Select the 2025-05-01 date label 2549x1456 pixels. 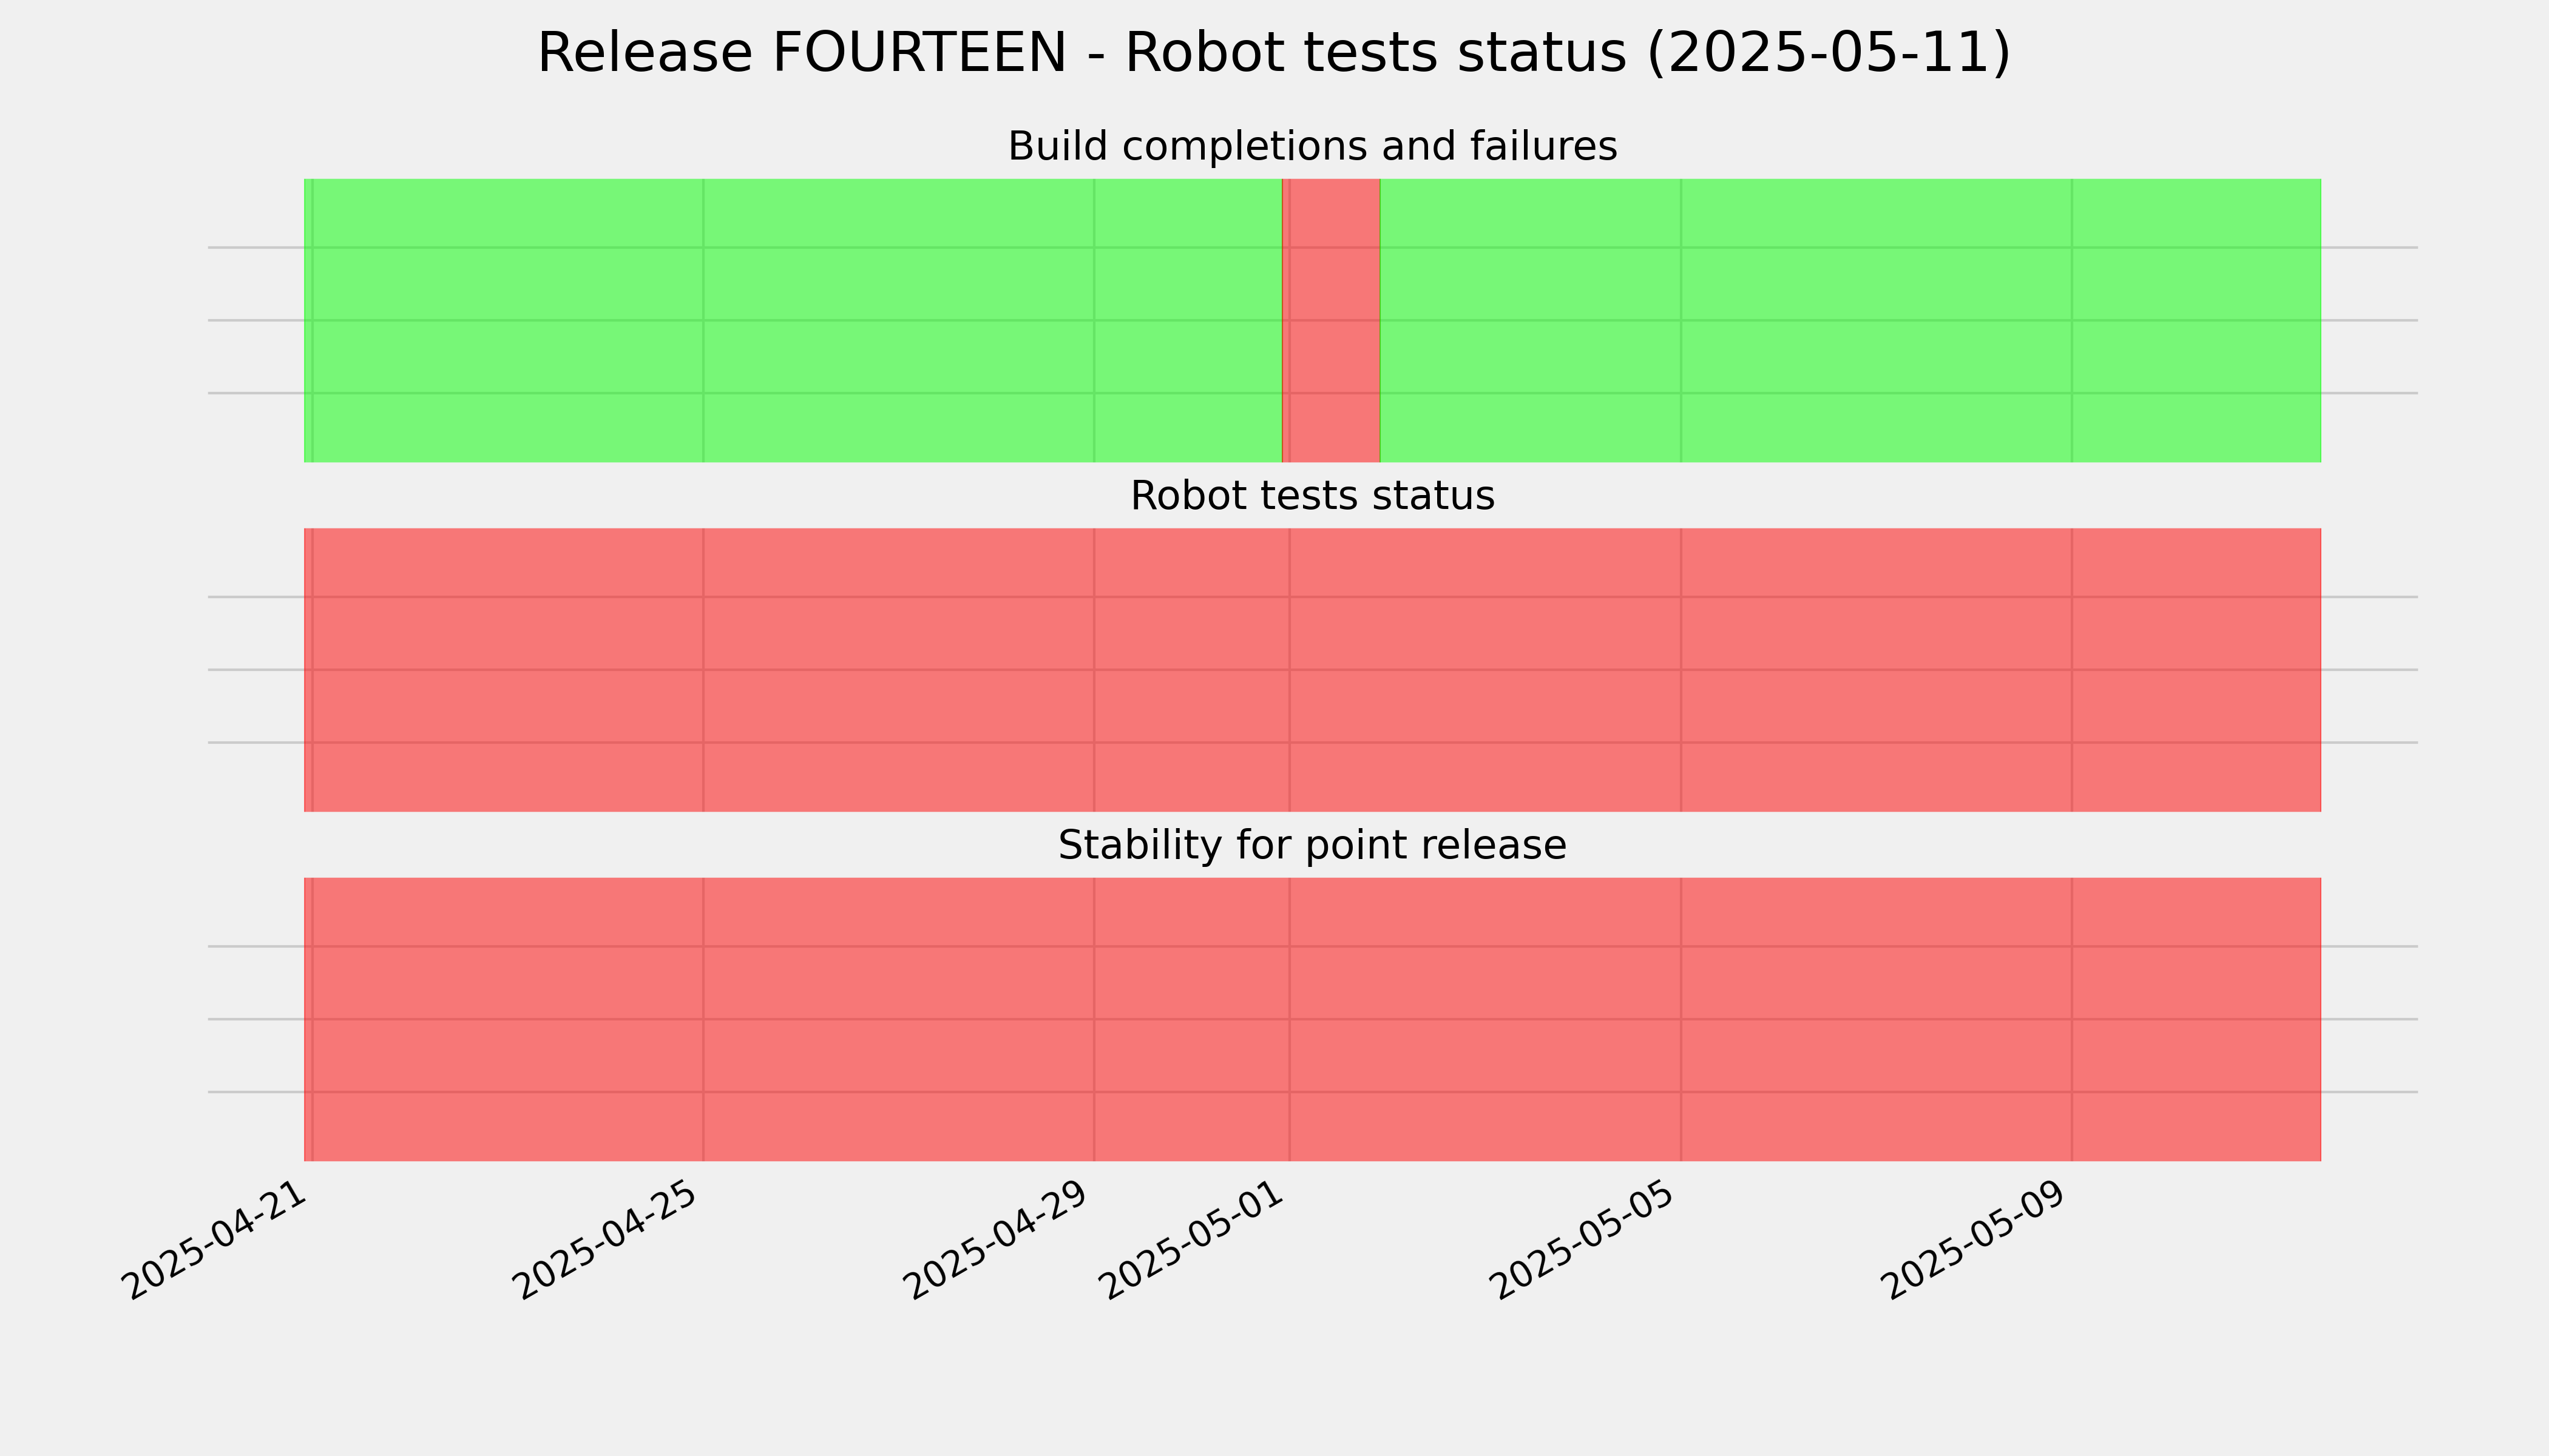(x=1193, y=1241)
